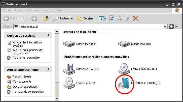The image size is (183, 102).
Task: Click Afficher les informations système link
Action: [x=27, y=44]
